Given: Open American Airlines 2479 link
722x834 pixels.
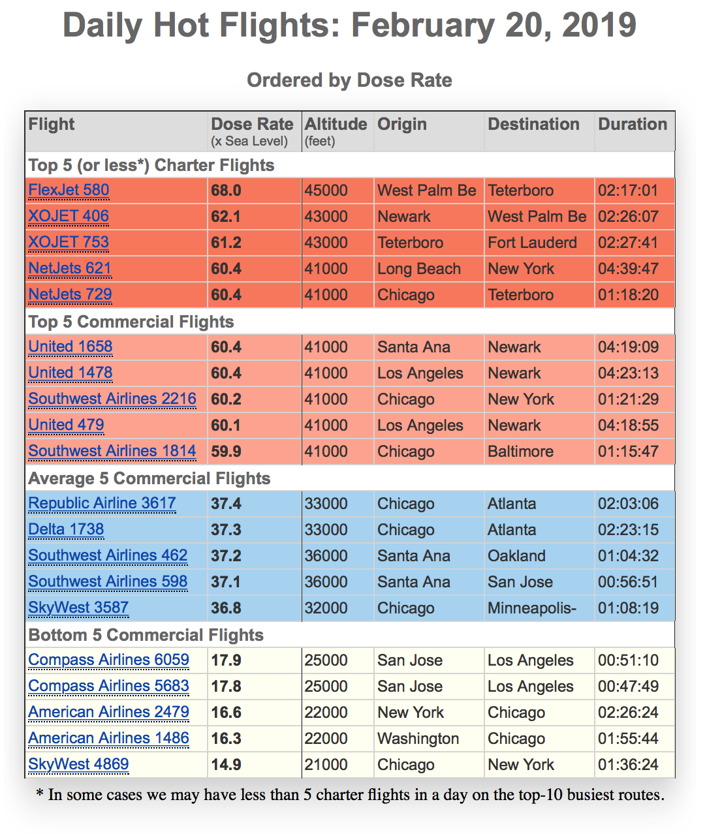Looking at the screenshot, I should tap(108, 713).
